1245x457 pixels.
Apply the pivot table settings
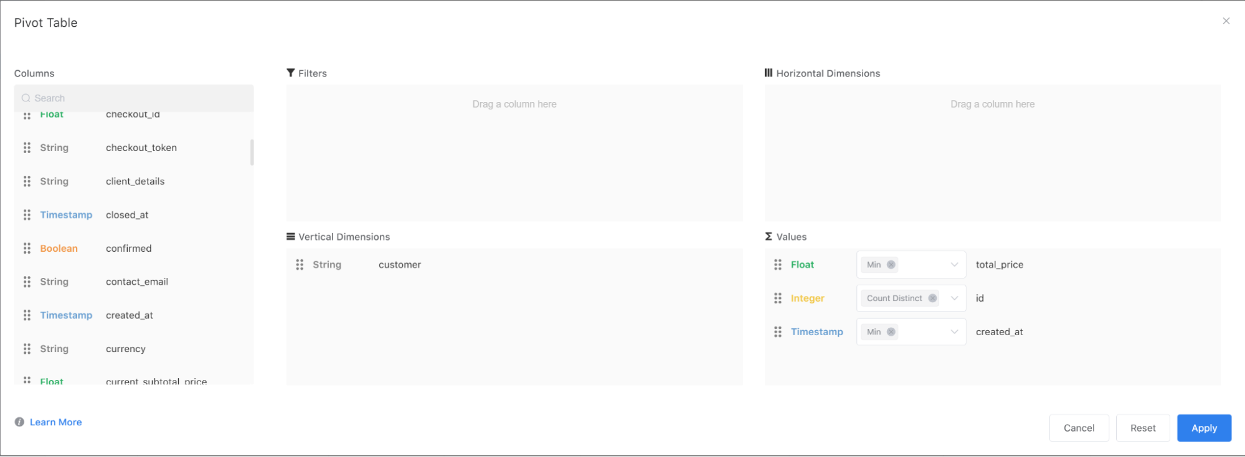click(1204, 428)
